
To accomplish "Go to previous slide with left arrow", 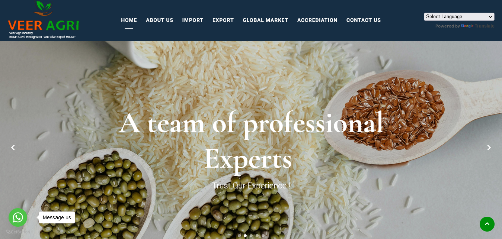I will click(13, 148).
